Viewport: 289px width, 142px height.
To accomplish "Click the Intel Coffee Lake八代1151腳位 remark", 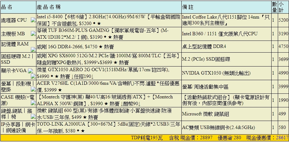I will click(x=226, y=20).
